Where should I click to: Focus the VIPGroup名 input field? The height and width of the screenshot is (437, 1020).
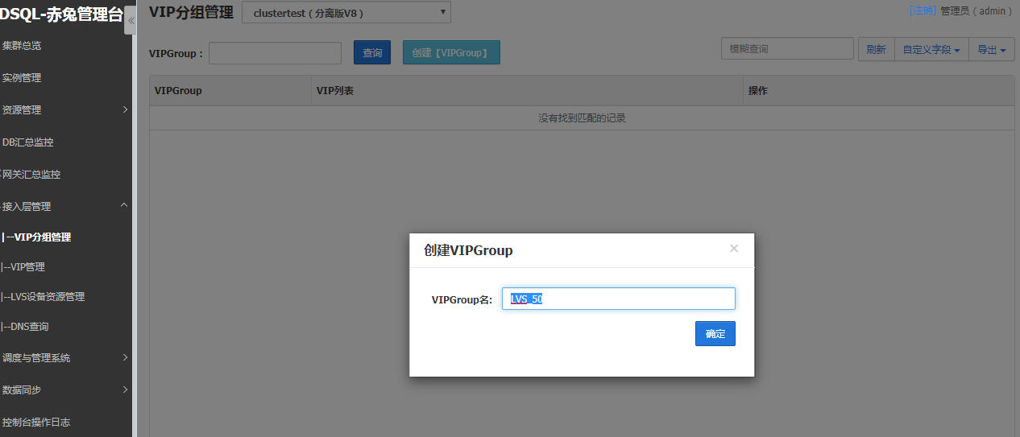pyautogui.click(x=619, y=299)
